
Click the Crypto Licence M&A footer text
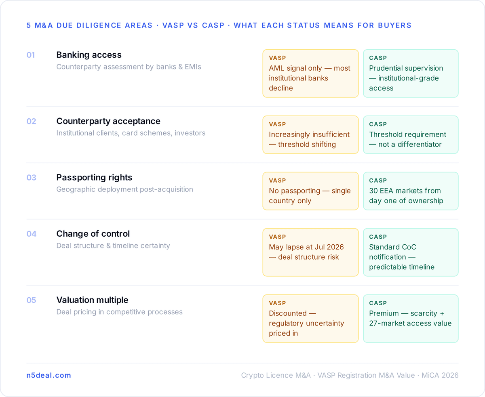coord(276,375)
